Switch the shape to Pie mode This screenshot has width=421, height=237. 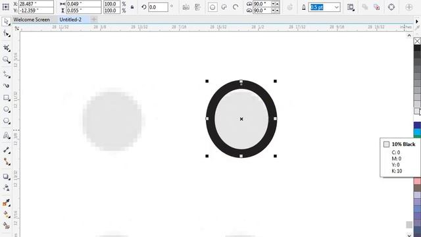click(x=224, y=7)
